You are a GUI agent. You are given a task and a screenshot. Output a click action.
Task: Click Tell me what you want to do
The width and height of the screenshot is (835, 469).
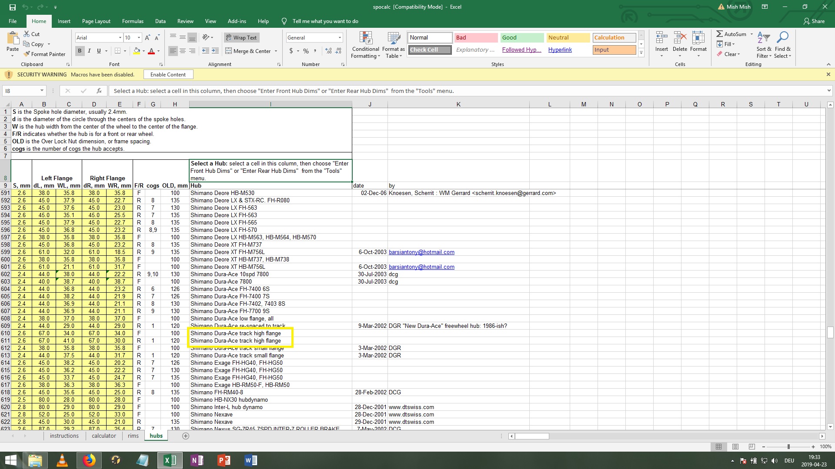point(325,21)
